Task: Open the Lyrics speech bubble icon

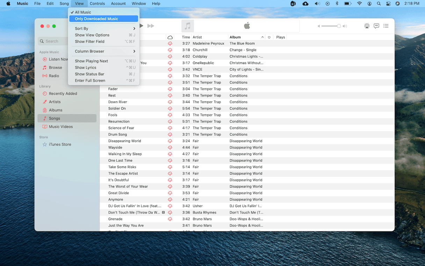Action: tap(376, 26)
